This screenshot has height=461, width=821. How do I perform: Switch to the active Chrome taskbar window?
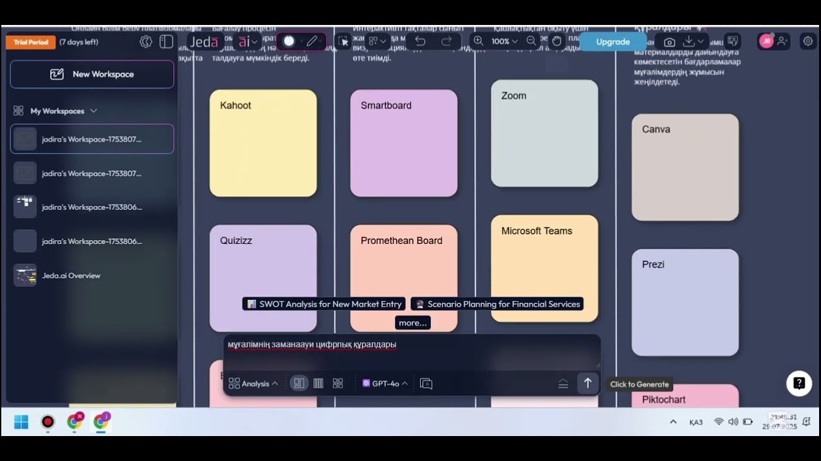101,421
